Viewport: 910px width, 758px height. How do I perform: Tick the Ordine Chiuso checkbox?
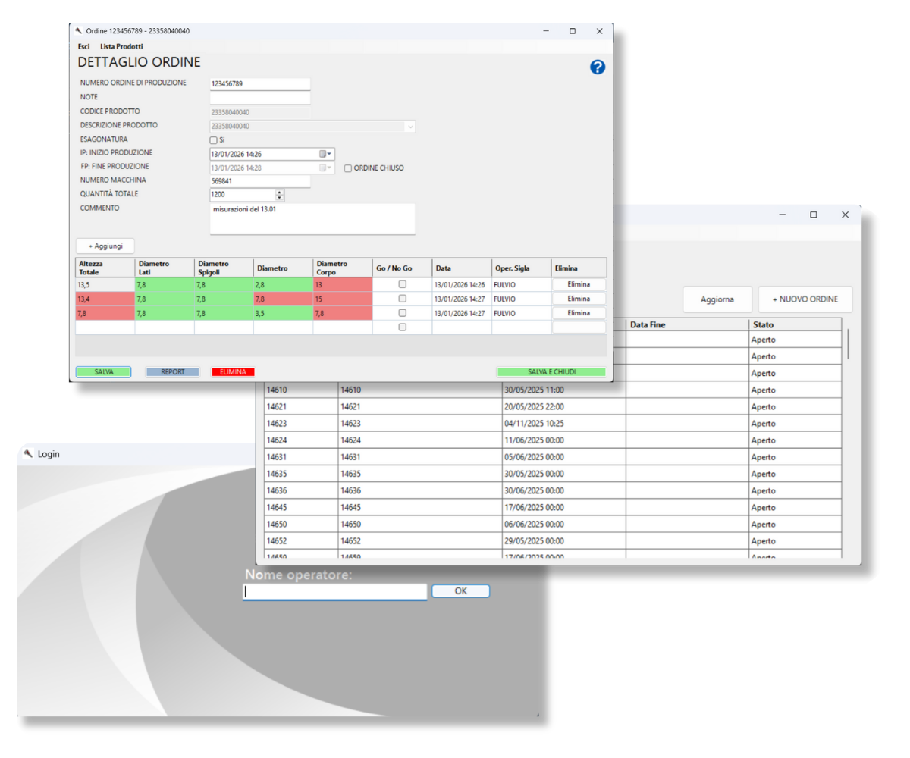click(x=348, y=168)
